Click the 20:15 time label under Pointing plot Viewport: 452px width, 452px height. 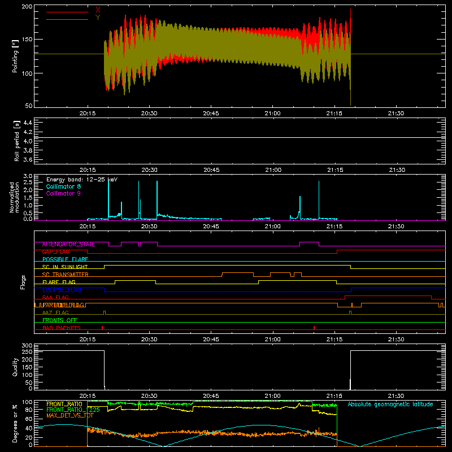click(x=88, y=114)
